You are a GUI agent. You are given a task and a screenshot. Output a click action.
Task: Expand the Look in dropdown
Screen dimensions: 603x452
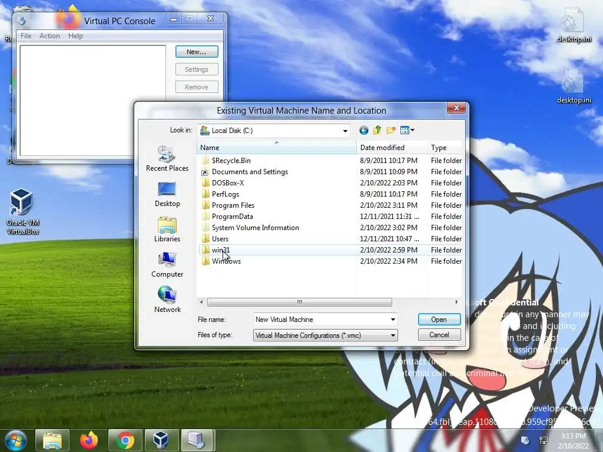pyautogui.click(x=345, y=131)
